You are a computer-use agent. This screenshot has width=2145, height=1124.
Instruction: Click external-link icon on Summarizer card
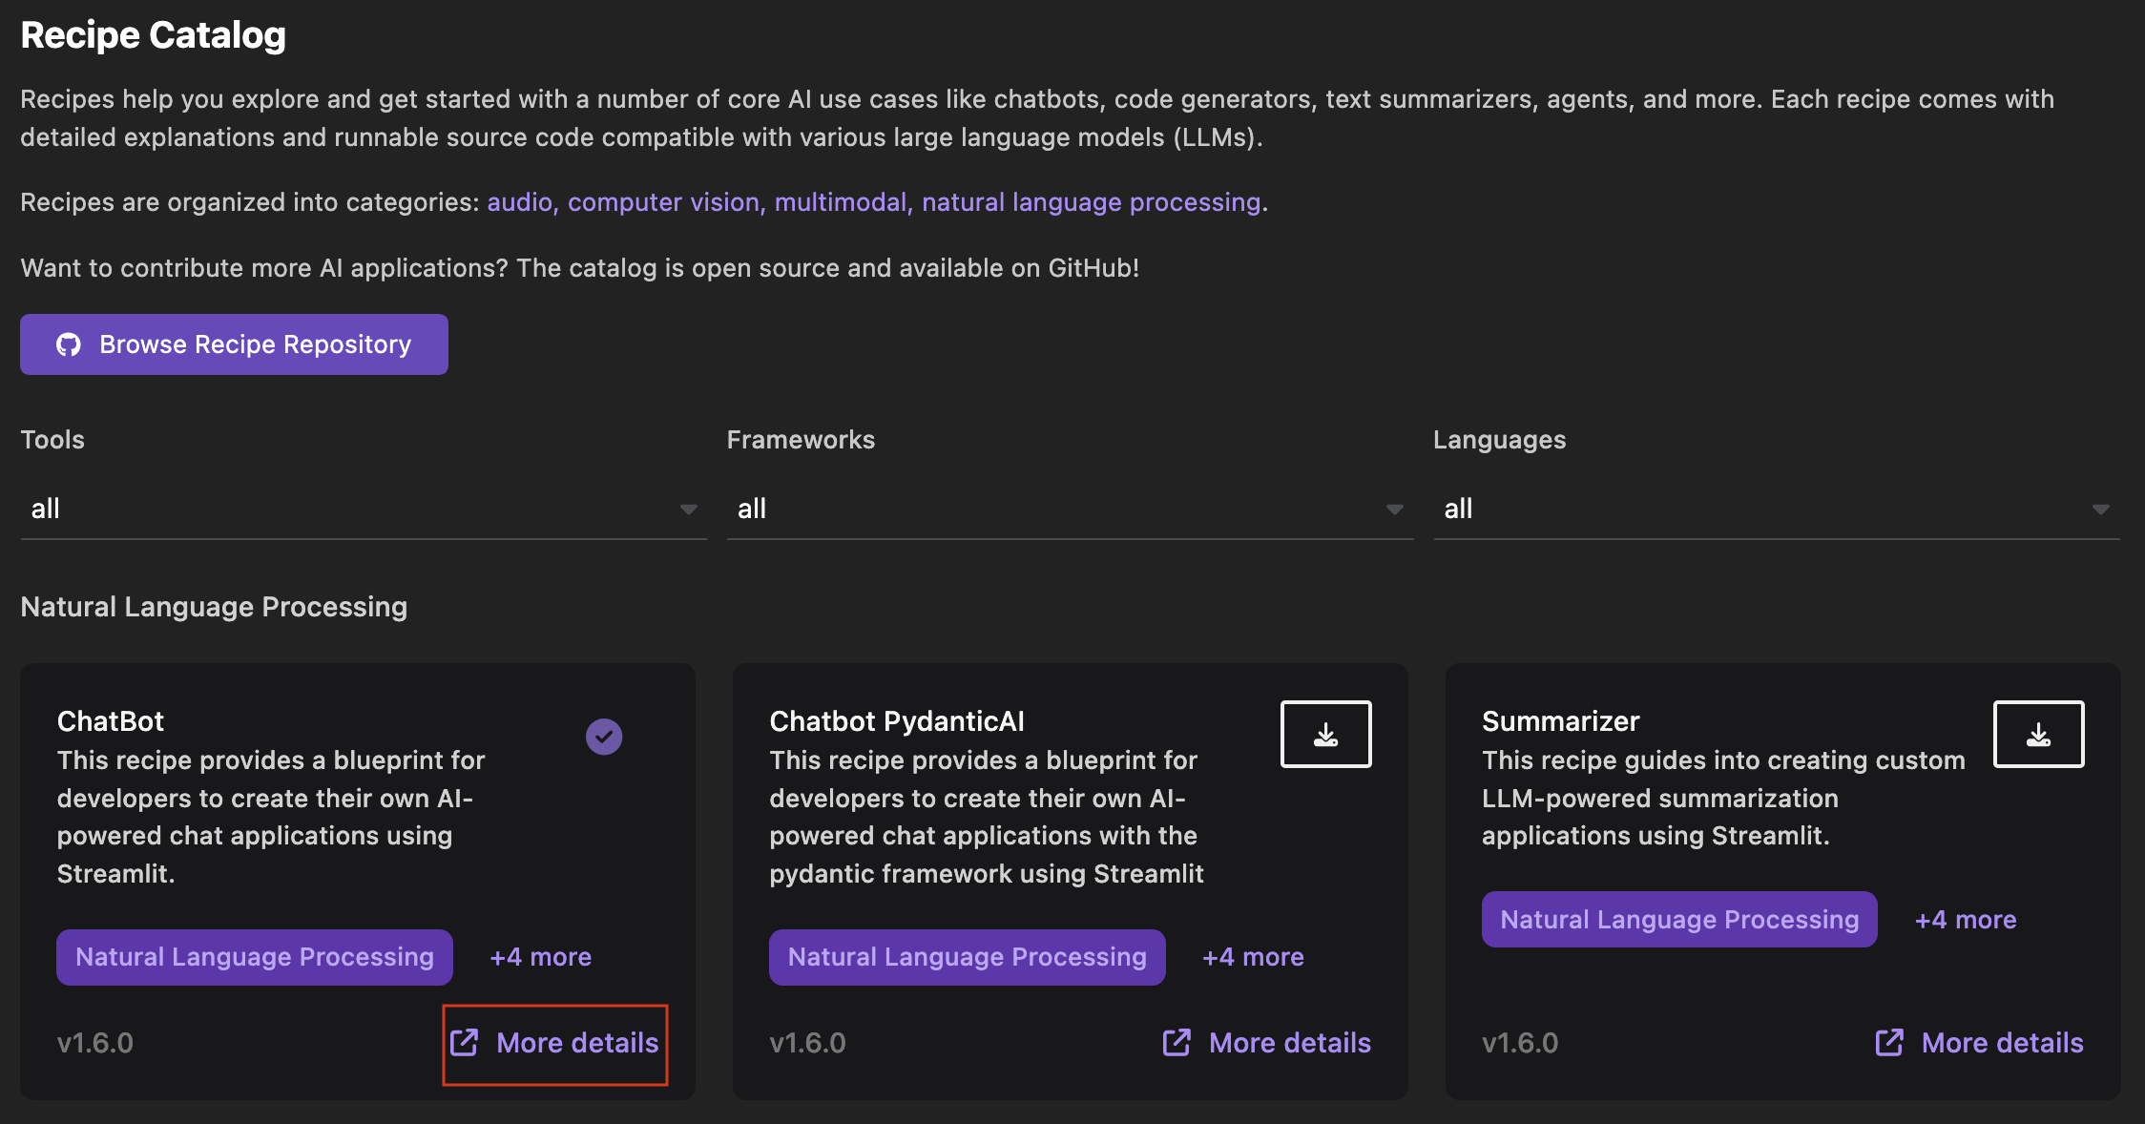pos(1889,1042)
